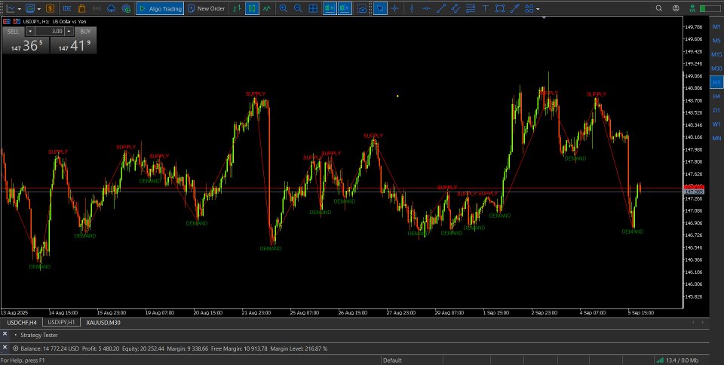
Task: Expand the graphical objects dropdown arrow
Action: [538, 9]
